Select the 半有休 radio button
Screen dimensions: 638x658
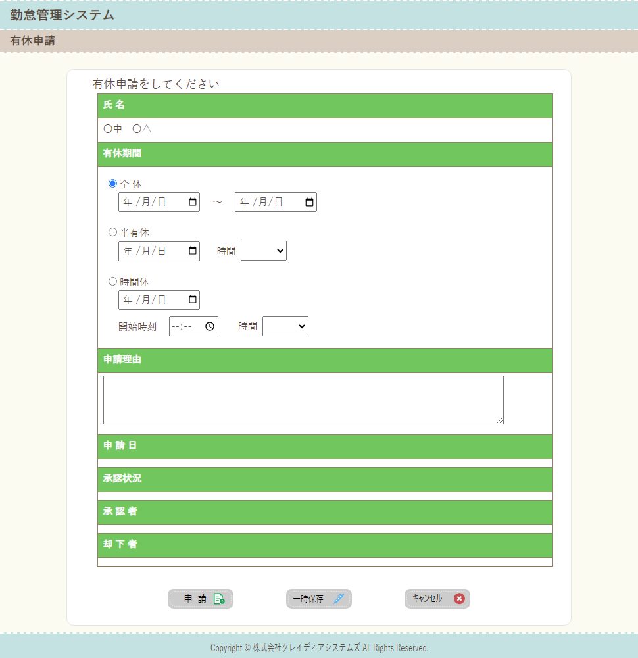point(112,232)
